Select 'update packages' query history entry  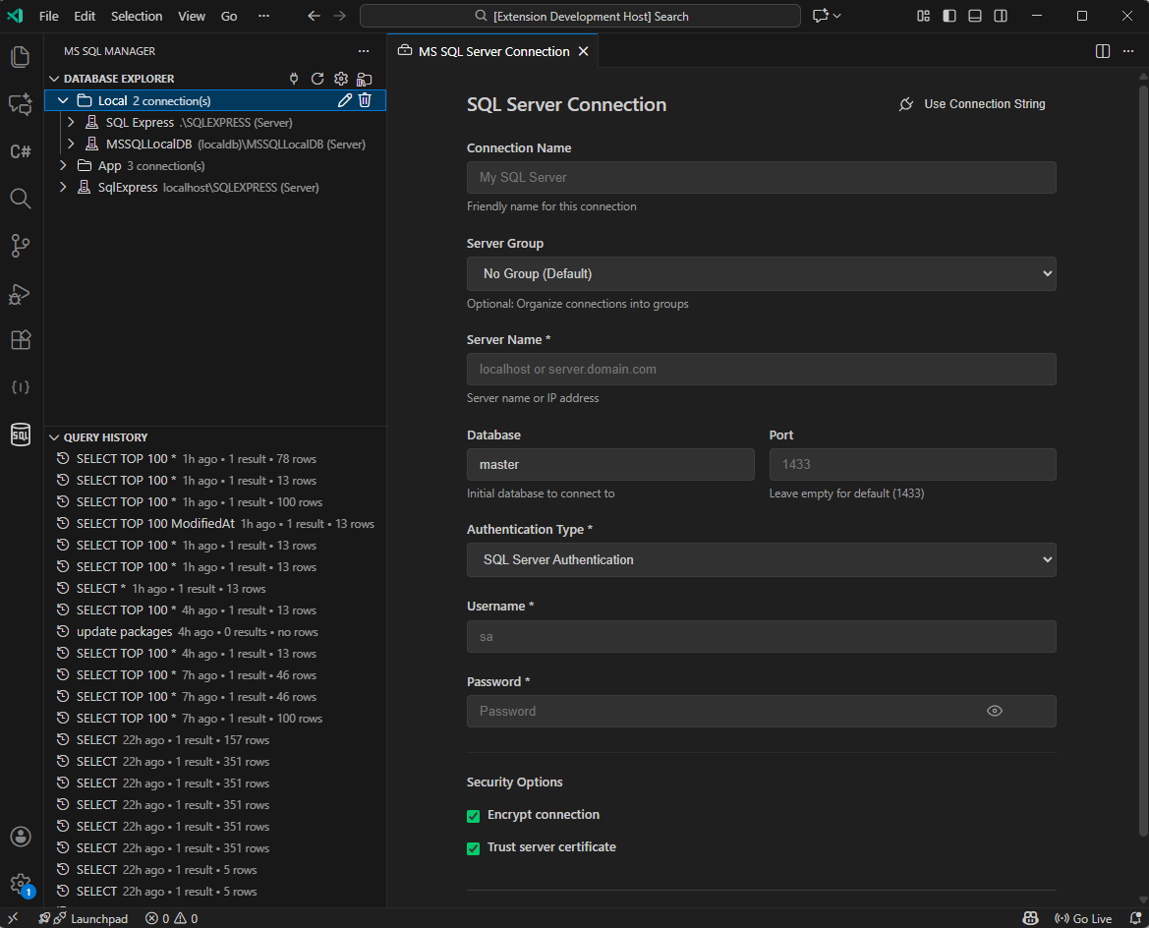[x=215, y=632]
